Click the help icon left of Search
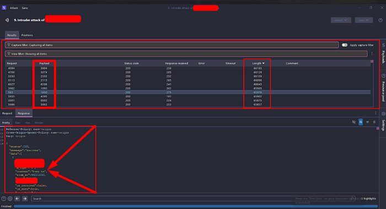The width and height of the screenshot is (386, 209). pos(4,199)
